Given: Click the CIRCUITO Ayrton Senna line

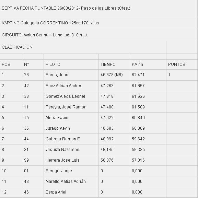Looking at the screenshot, I should pyautogui.click(x=45, y=35).
